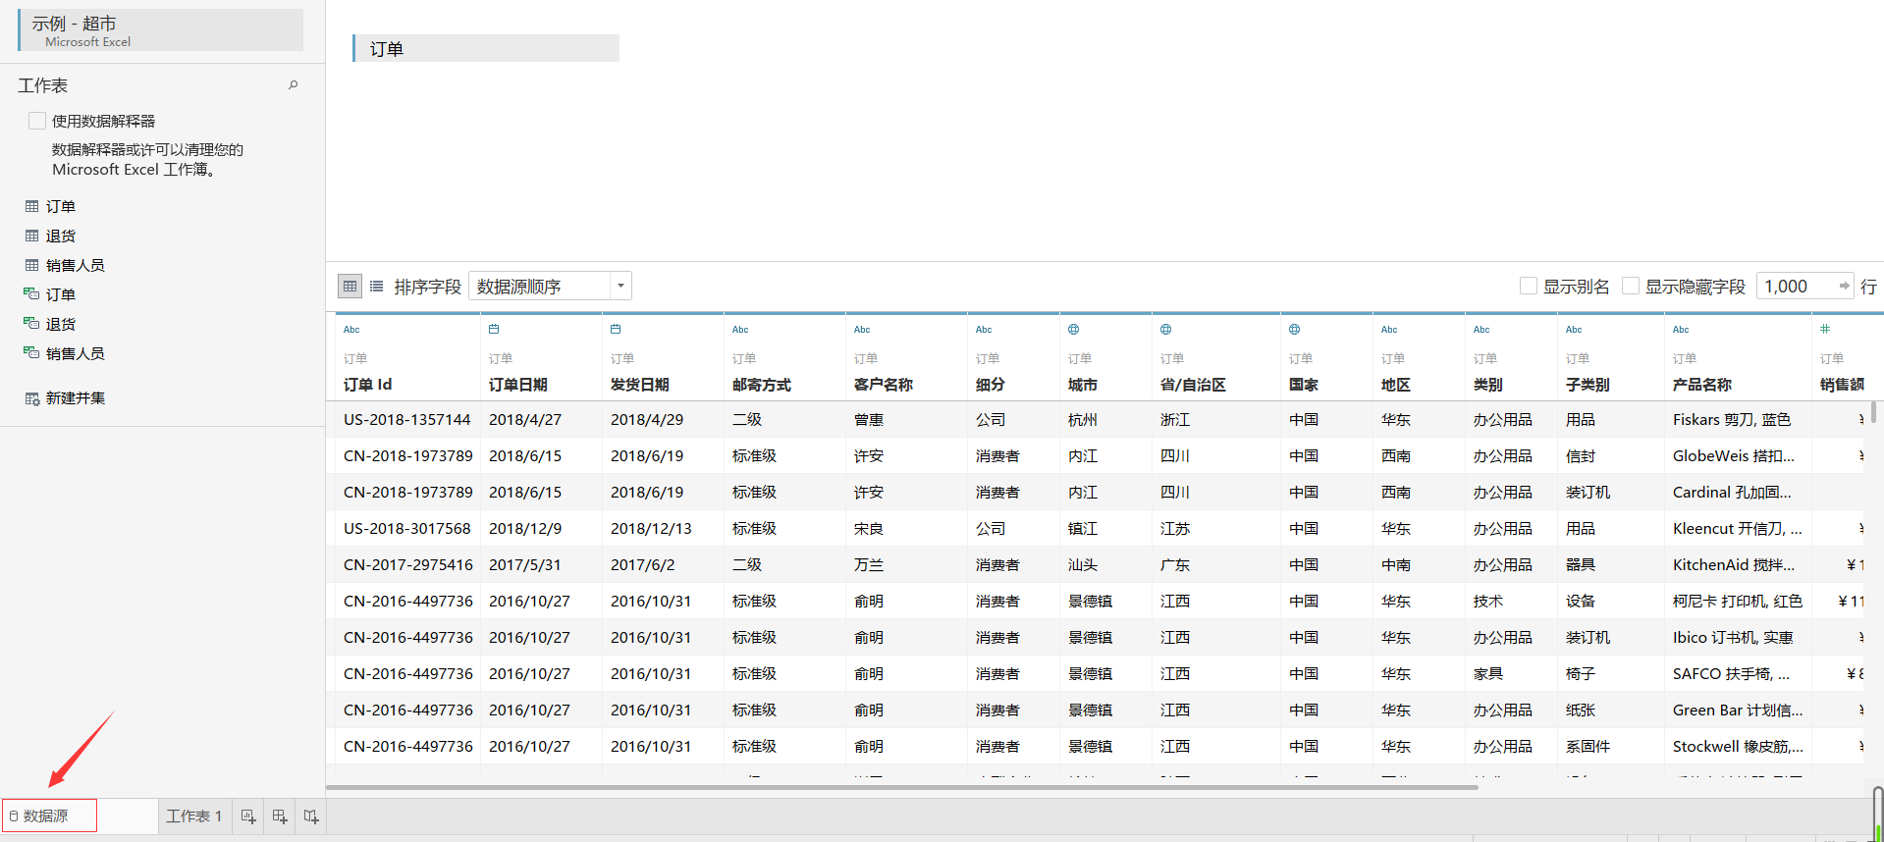Image resolution: width=1884 pixels, height=842 pixels.
Task: Switch to metadata list view
Action: click(x=376, y=286)
